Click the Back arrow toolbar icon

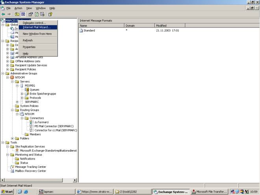click(x=4, y=14)
